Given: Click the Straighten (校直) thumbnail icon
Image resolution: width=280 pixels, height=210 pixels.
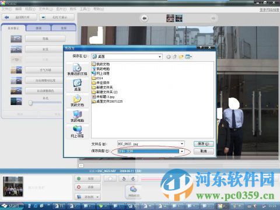Looking at the screenshot, I should pos(16,49).
